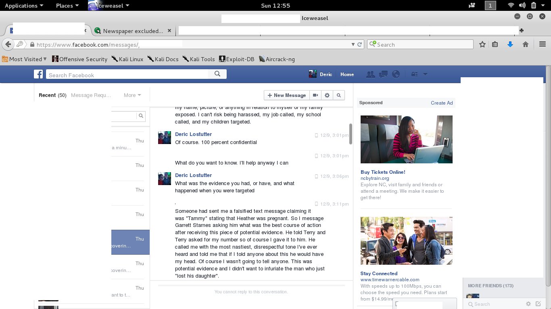Go back one page in Iceweasel
The image size is (551, 309).
(8, 44)
